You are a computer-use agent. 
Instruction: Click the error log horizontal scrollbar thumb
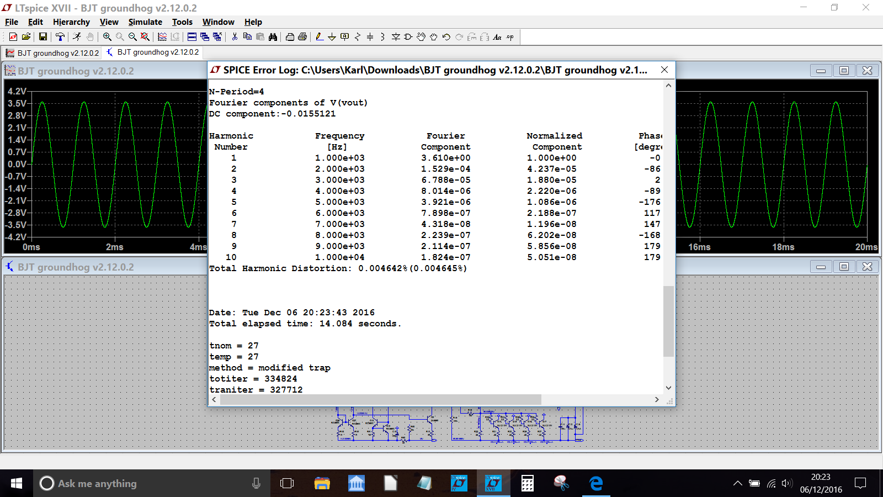[381, 399]
